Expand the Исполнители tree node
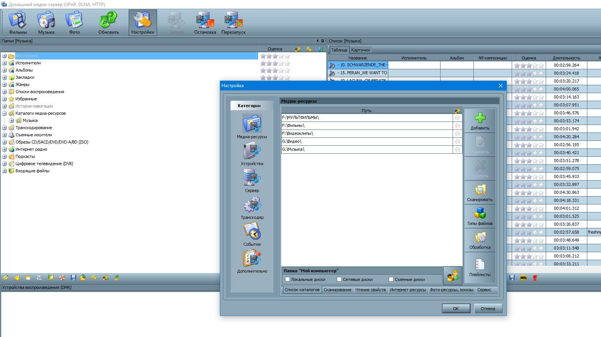The width and height of the screenshot is (601, 337). point(5,63)
